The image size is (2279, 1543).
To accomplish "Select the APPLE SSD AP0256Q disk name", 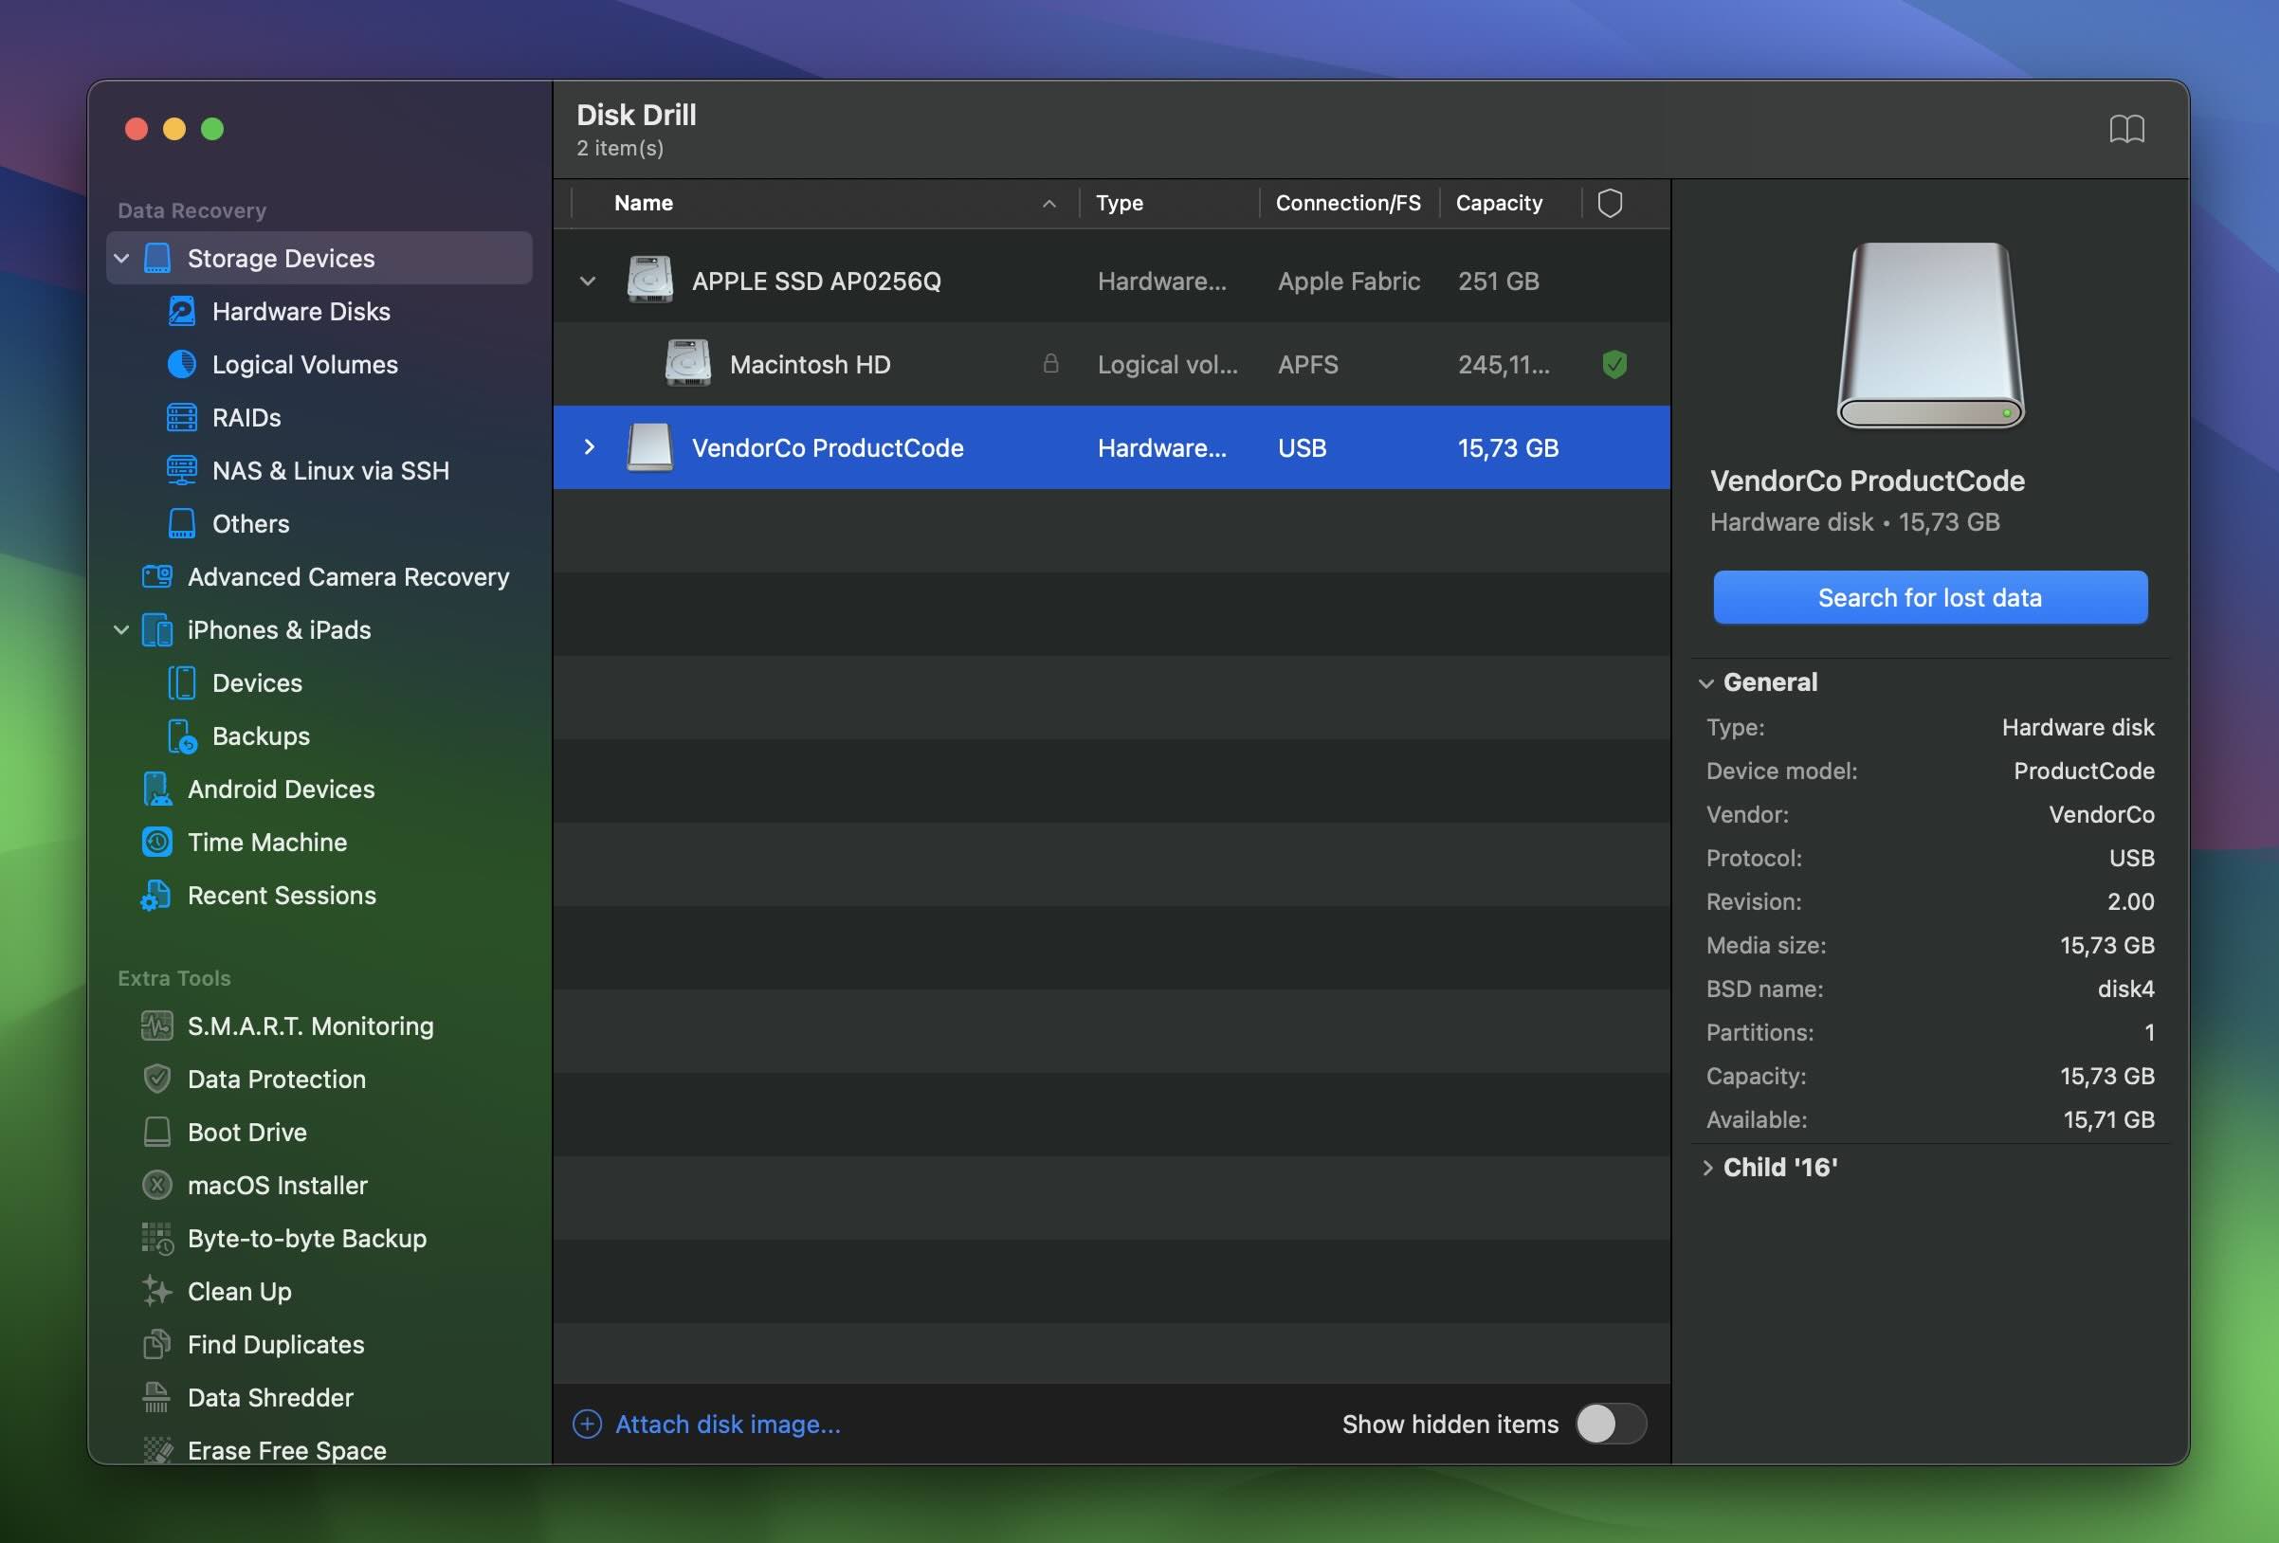I will click(x=816, y=281).
